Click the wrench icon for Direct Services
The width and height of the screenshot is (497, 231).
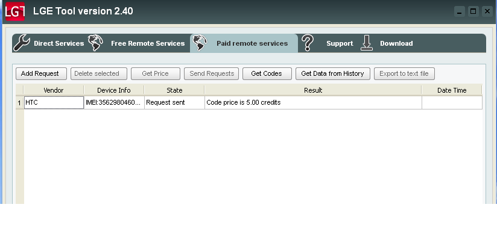[22, 43]
